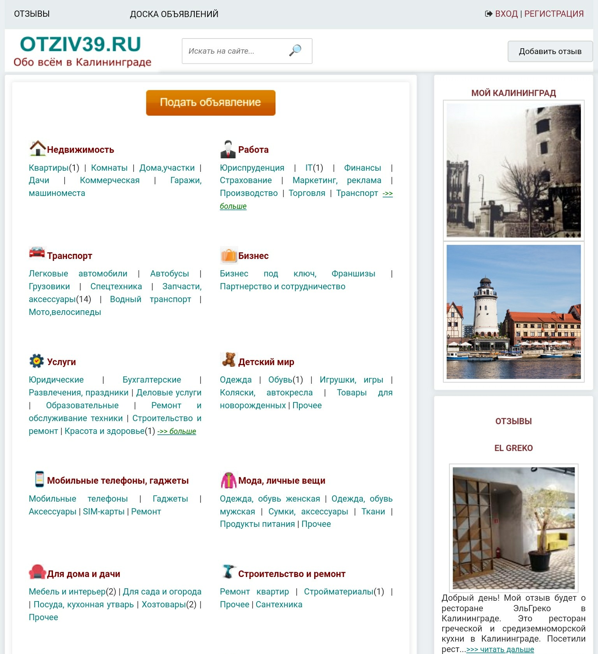Screen dimensions: 598x654
Task: Click the Добавить отзыв button
Action: coord(550,51)
